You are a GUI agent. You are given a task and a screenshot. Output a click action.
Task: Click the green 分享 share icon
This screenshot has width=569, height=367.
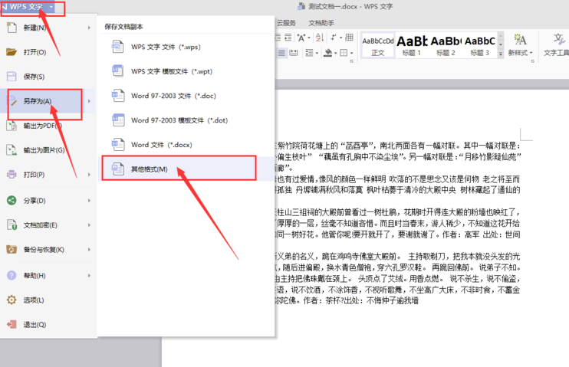12,201
